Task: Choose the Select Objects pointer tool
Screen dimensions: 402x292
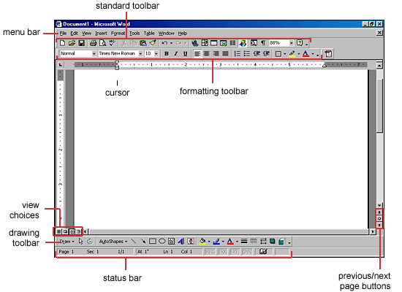Action: coord(80,242)
